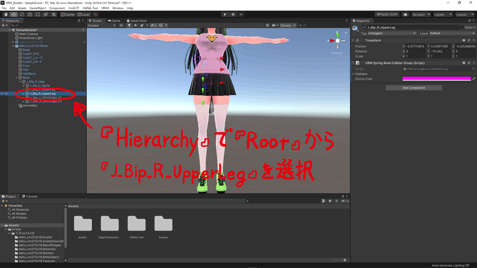Open scene camera settings icon
Image resolution: width=477 pixels, height=268 pixels.
point(274,26)
